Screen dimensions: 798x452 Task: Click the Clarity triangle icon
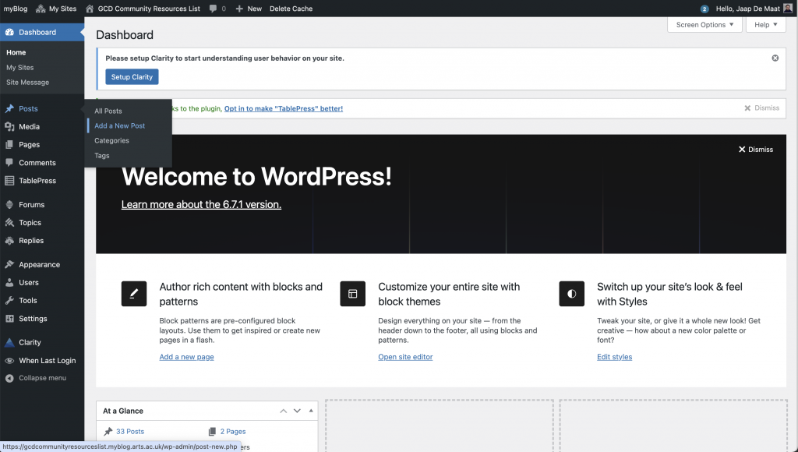tap(9, 343)
